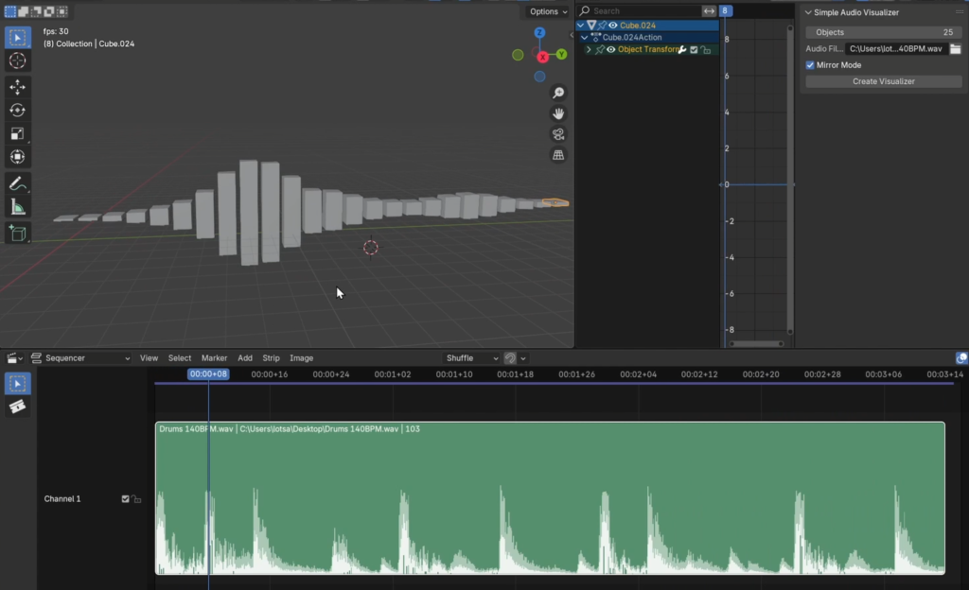Click the Create Visualizer button

tap(883, 81)
